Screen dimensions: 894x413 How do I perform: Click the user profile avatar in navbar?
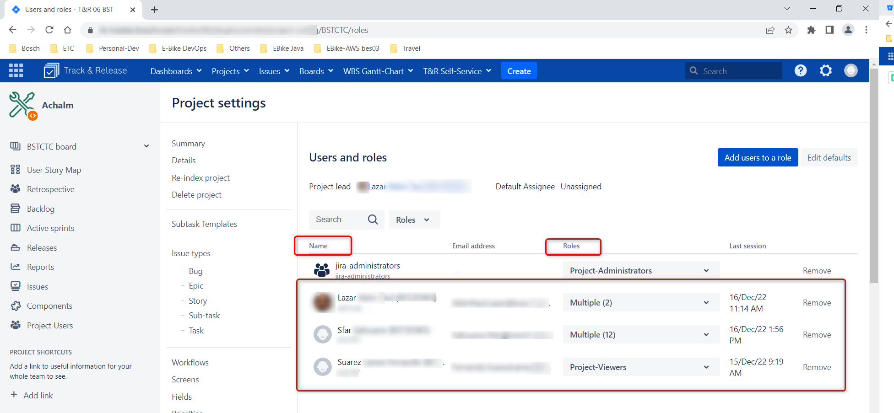(x=851, y=70)
